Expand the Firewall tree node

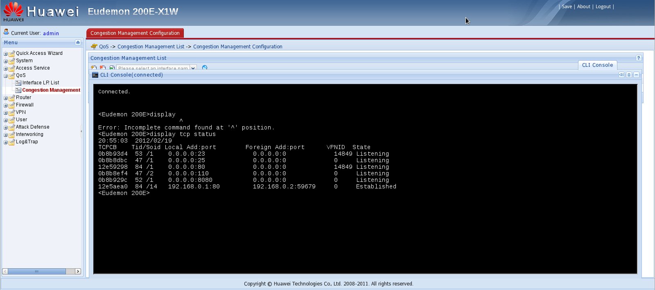(6, 105)
